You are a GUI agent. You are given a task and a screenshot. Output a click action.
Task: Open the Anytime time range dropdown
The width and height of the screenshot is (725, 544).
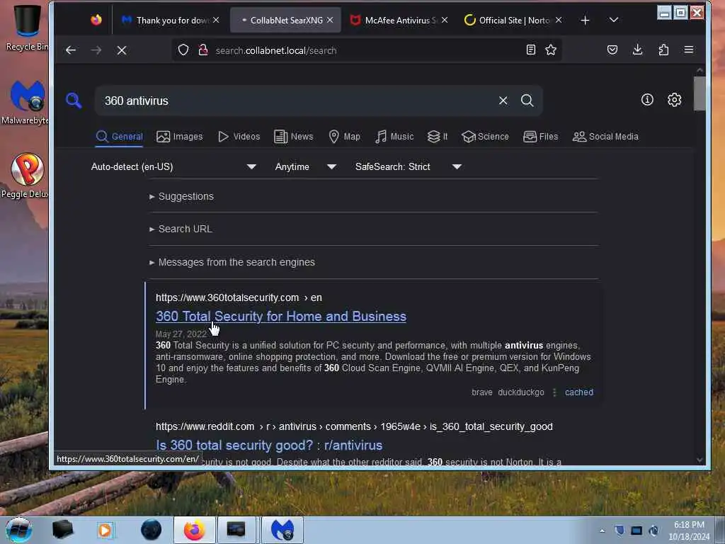[305, 166]
